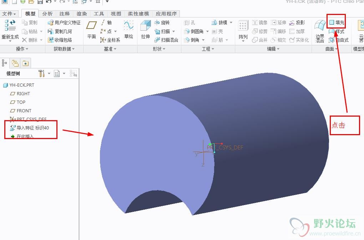Switch to the 渲染 (Render) tab

pyautogui.click(x=82, y=14)
